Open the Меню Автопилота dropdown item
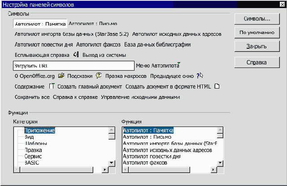This screenshot has width=287, height=186. (158, 66)
